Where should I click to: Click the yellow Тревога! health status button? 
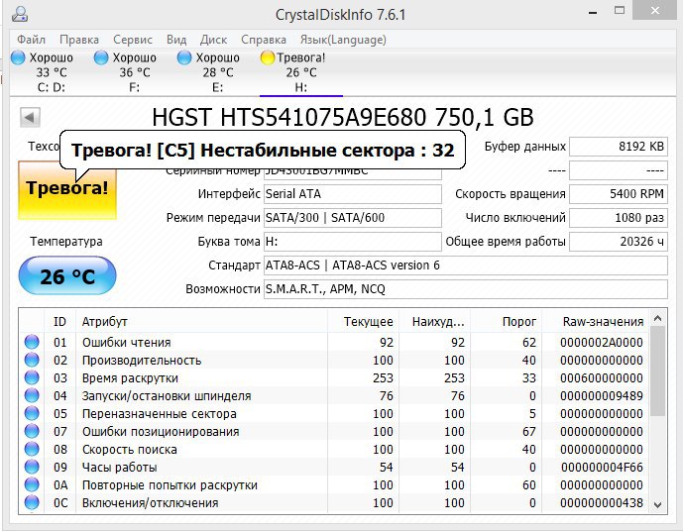[x=67, y=190]
